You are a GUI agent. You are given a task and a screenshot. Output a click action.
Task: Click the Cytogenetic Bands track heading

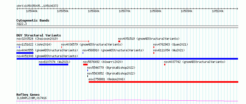click(x=33, y=20)
